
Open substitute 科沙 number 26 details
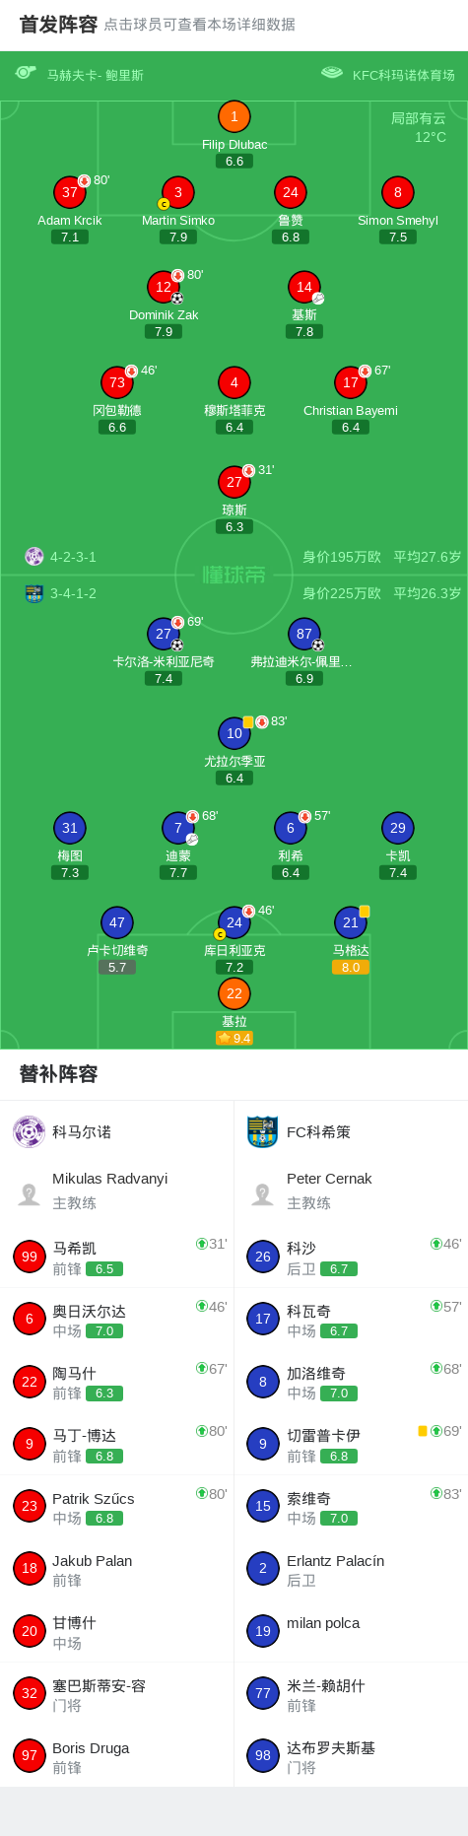pyautogui.click(x=351, y=1257)
